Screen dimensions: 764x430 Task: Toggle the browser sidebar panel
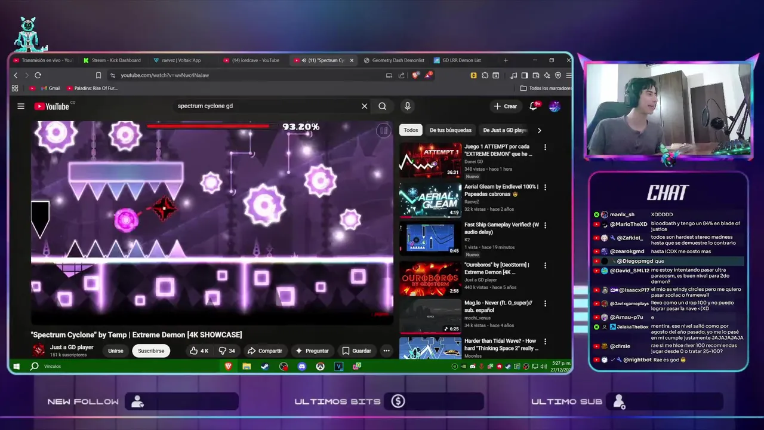coord(525,75)
